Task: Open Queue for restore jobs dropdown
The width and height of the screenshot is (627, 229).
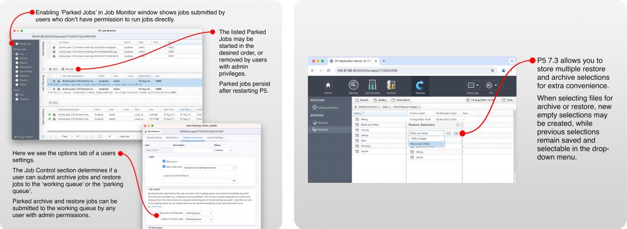Action: tap(199, 219)
